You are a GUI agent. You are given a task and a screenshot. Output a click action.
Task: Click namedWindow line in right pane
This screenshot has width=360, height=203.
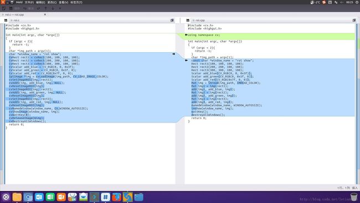(227, 105)
